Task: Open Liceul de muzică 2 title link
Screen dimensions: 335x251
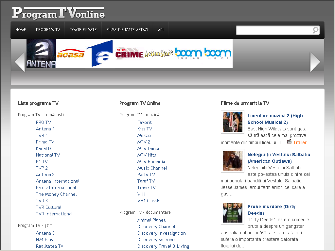Action: coord(275,119)
